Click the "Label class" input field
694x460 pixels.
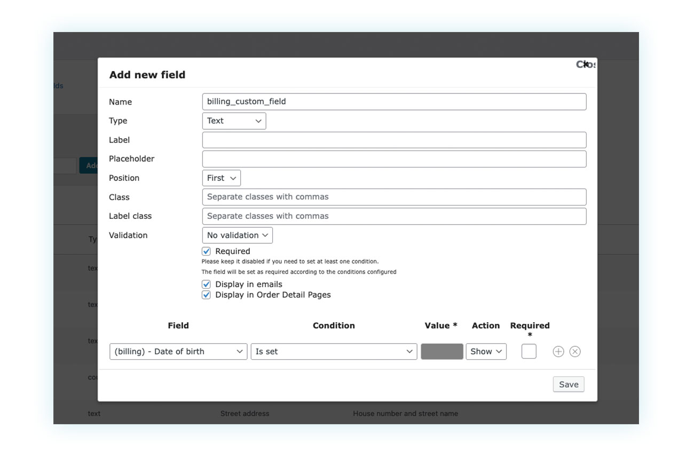(x=393, y=216)
